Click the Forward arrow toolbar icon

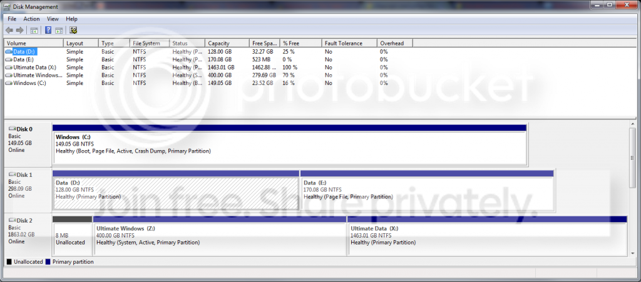coord(19,30)
